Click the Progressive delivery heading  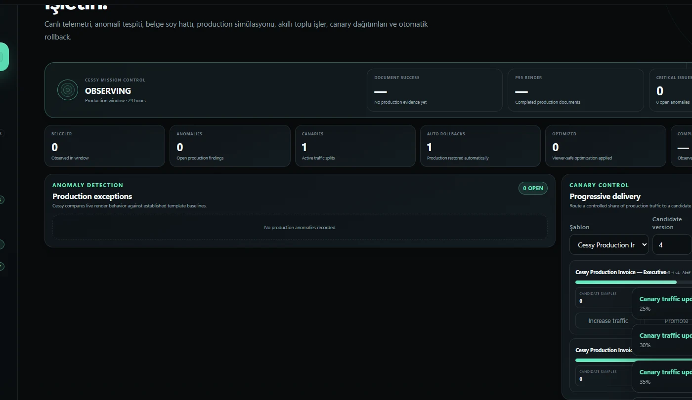(605, 196)
